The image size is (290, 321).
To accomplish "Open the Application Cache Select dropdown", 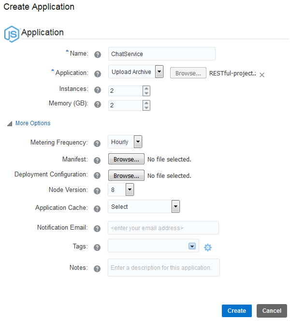I will click(176, 207).
